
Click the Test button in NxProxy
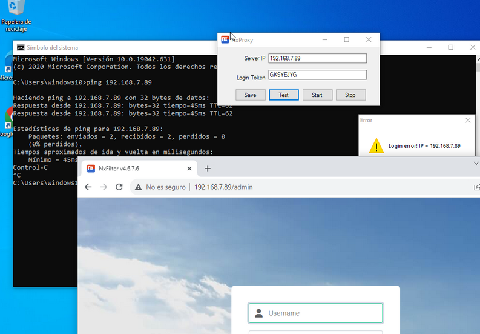coord(283,95)
